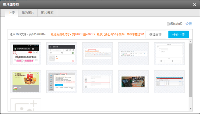Click the scrollbar down arrow
The height and width of the screenshot is (114, 200).
190,109
